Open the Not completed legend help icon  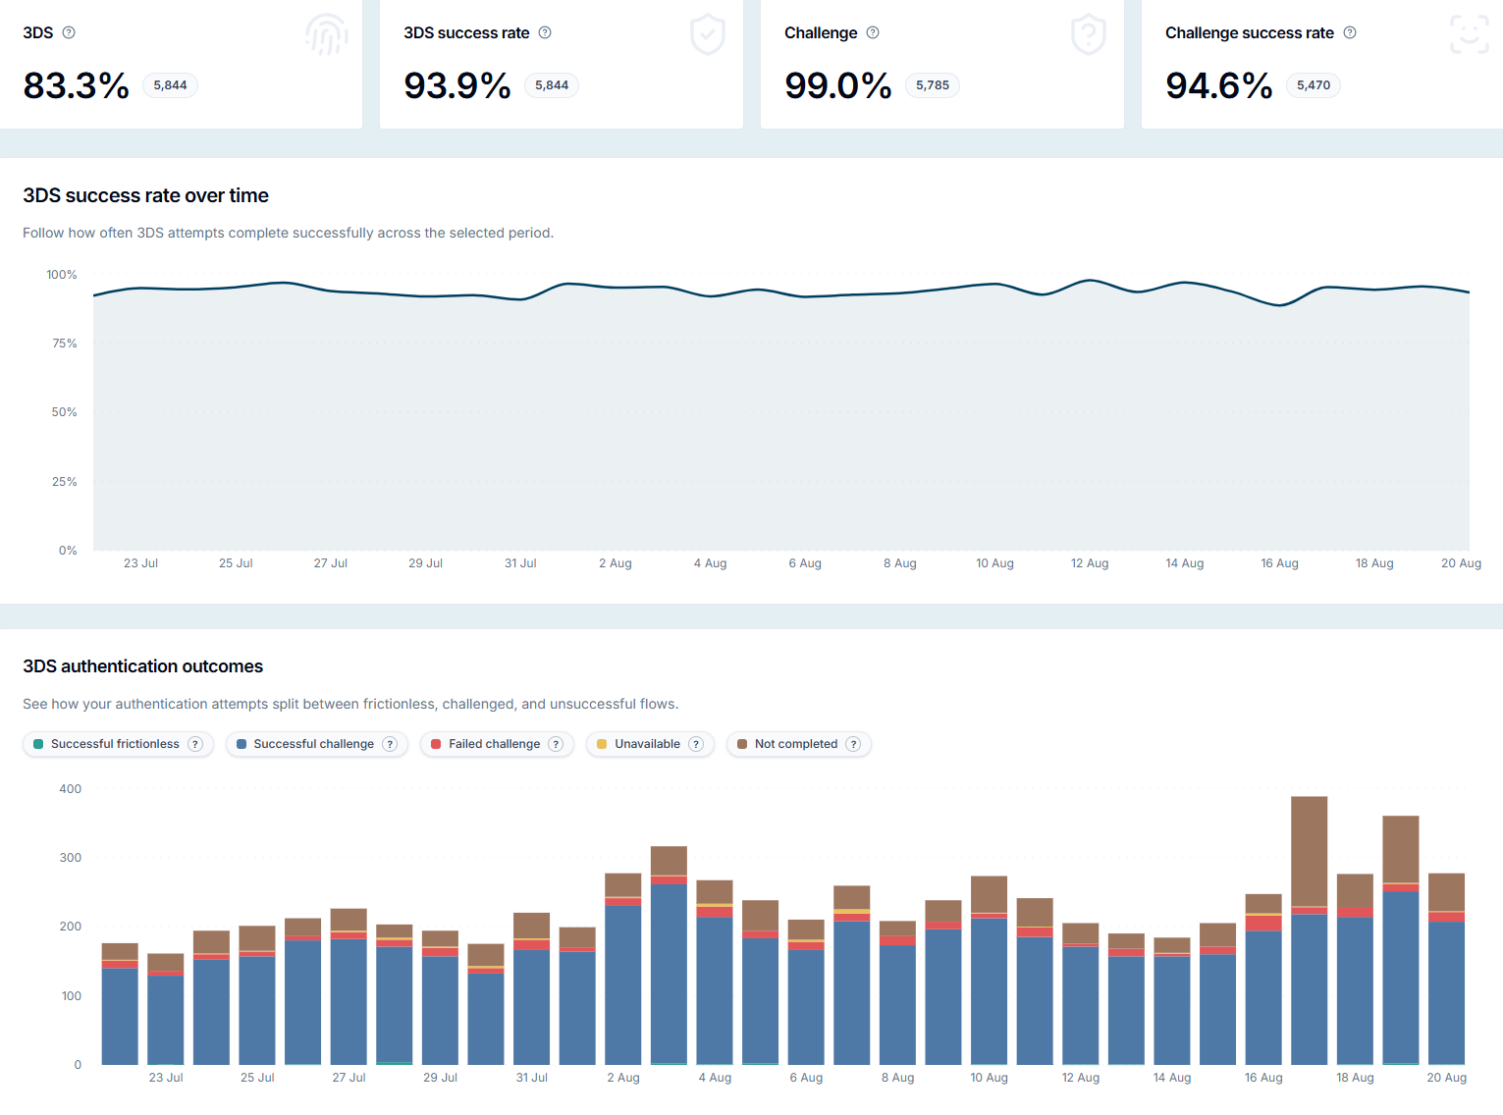854,744
